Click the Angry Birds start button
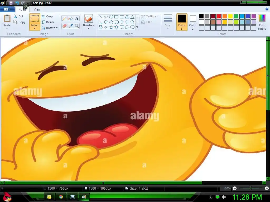This screenshot has height=202, width=270. click(x=7, y=197)
